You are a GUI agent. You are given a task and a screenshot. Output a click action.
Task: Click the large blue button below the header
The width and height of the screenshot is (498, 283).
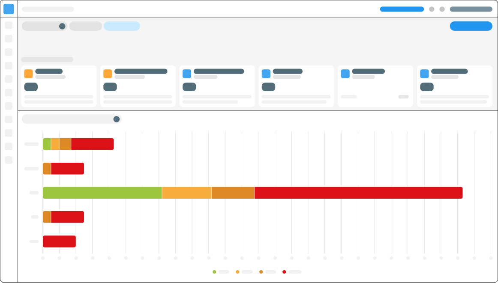coord(471,26)
